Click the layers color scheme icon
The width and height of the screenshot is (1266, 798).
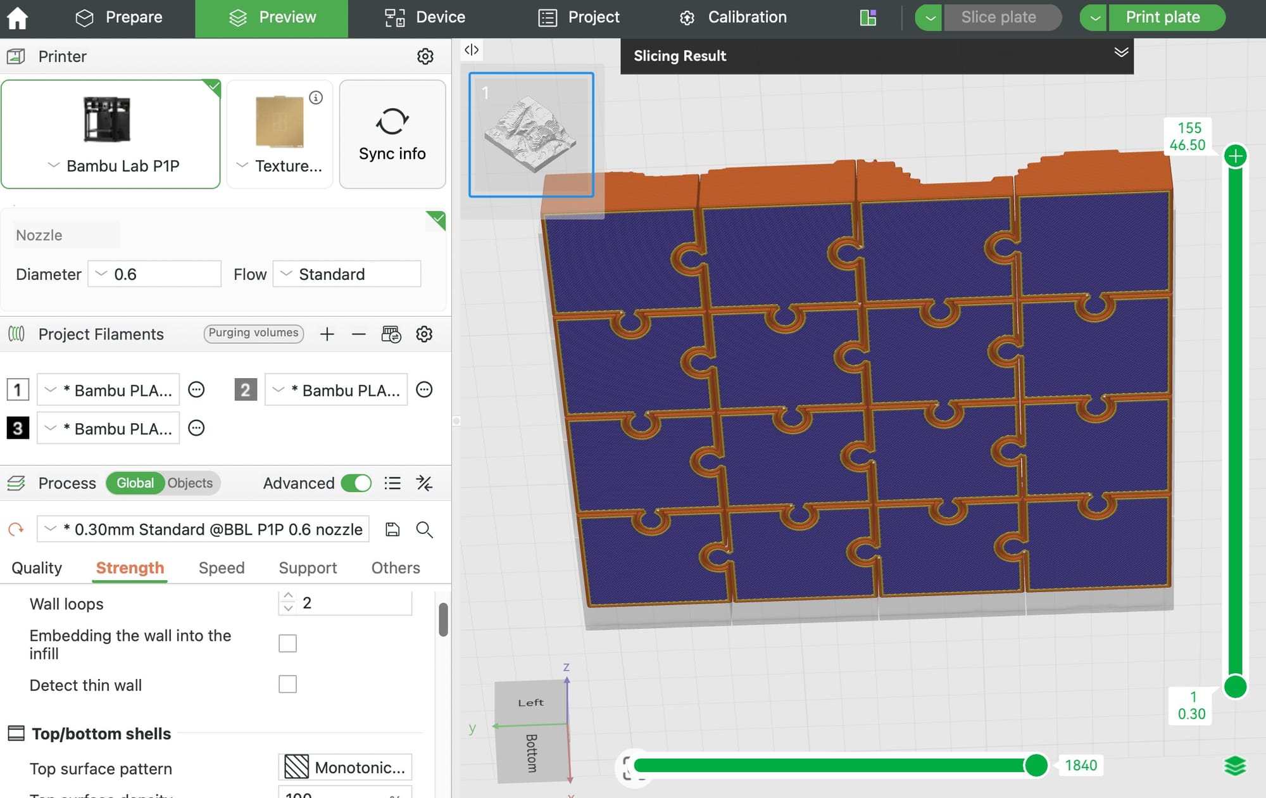(1235, 766)
